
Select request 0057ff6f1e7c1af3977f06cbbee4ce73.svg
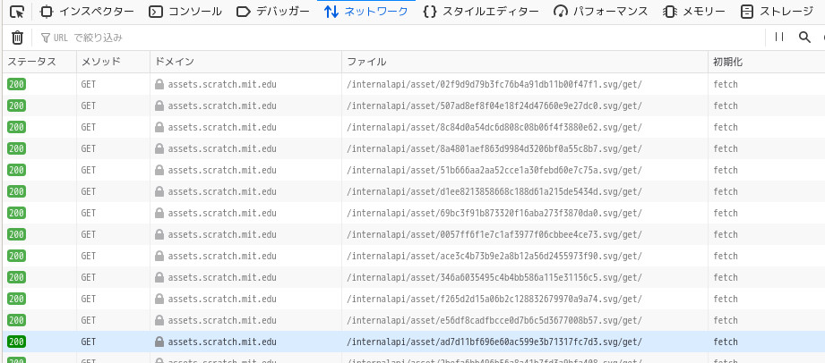[414, 234]
